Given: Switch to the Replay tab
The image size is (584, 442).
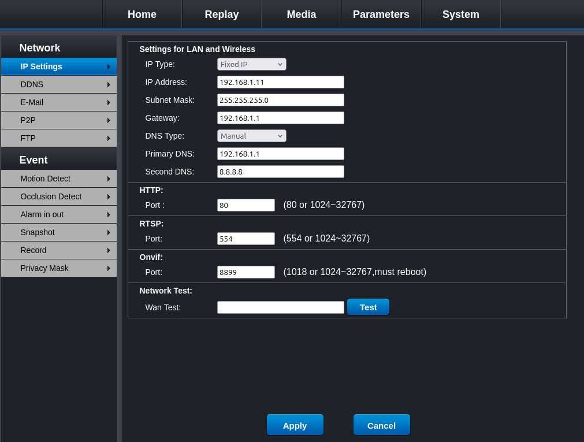Looking at the screenshot, I should tap(222, 14).
